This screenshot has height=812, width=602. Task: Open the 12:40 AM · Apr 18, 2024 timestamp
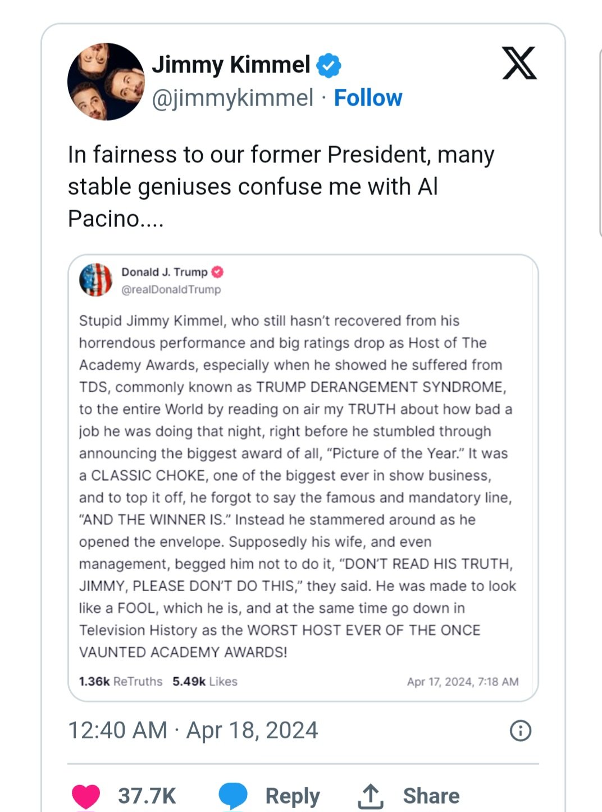(193, 731)
